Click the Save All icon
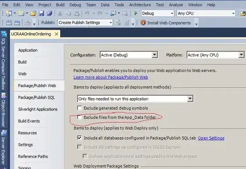This screenshot has width=246, height=169. coord(49,14)
